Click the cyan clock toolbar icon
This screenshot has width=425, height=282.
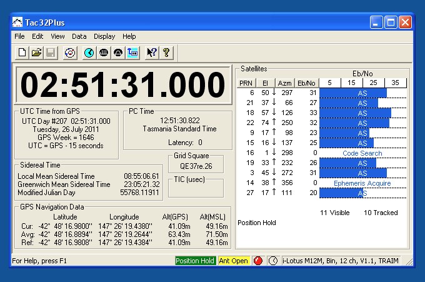click(x=89, y=53)
